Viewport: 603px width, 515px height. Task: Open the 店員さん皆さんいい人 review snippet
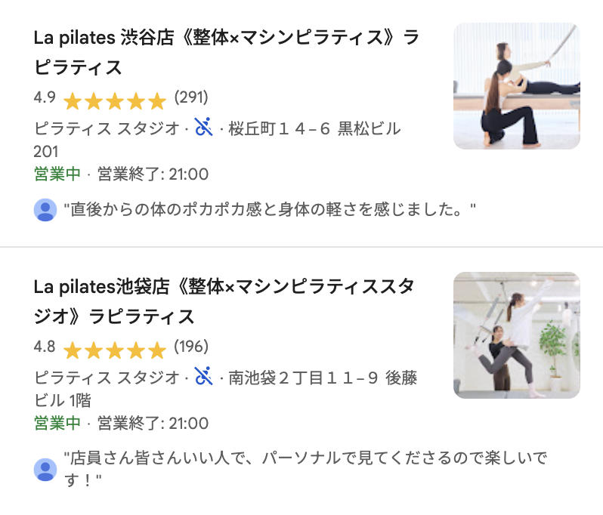point(305,458)
